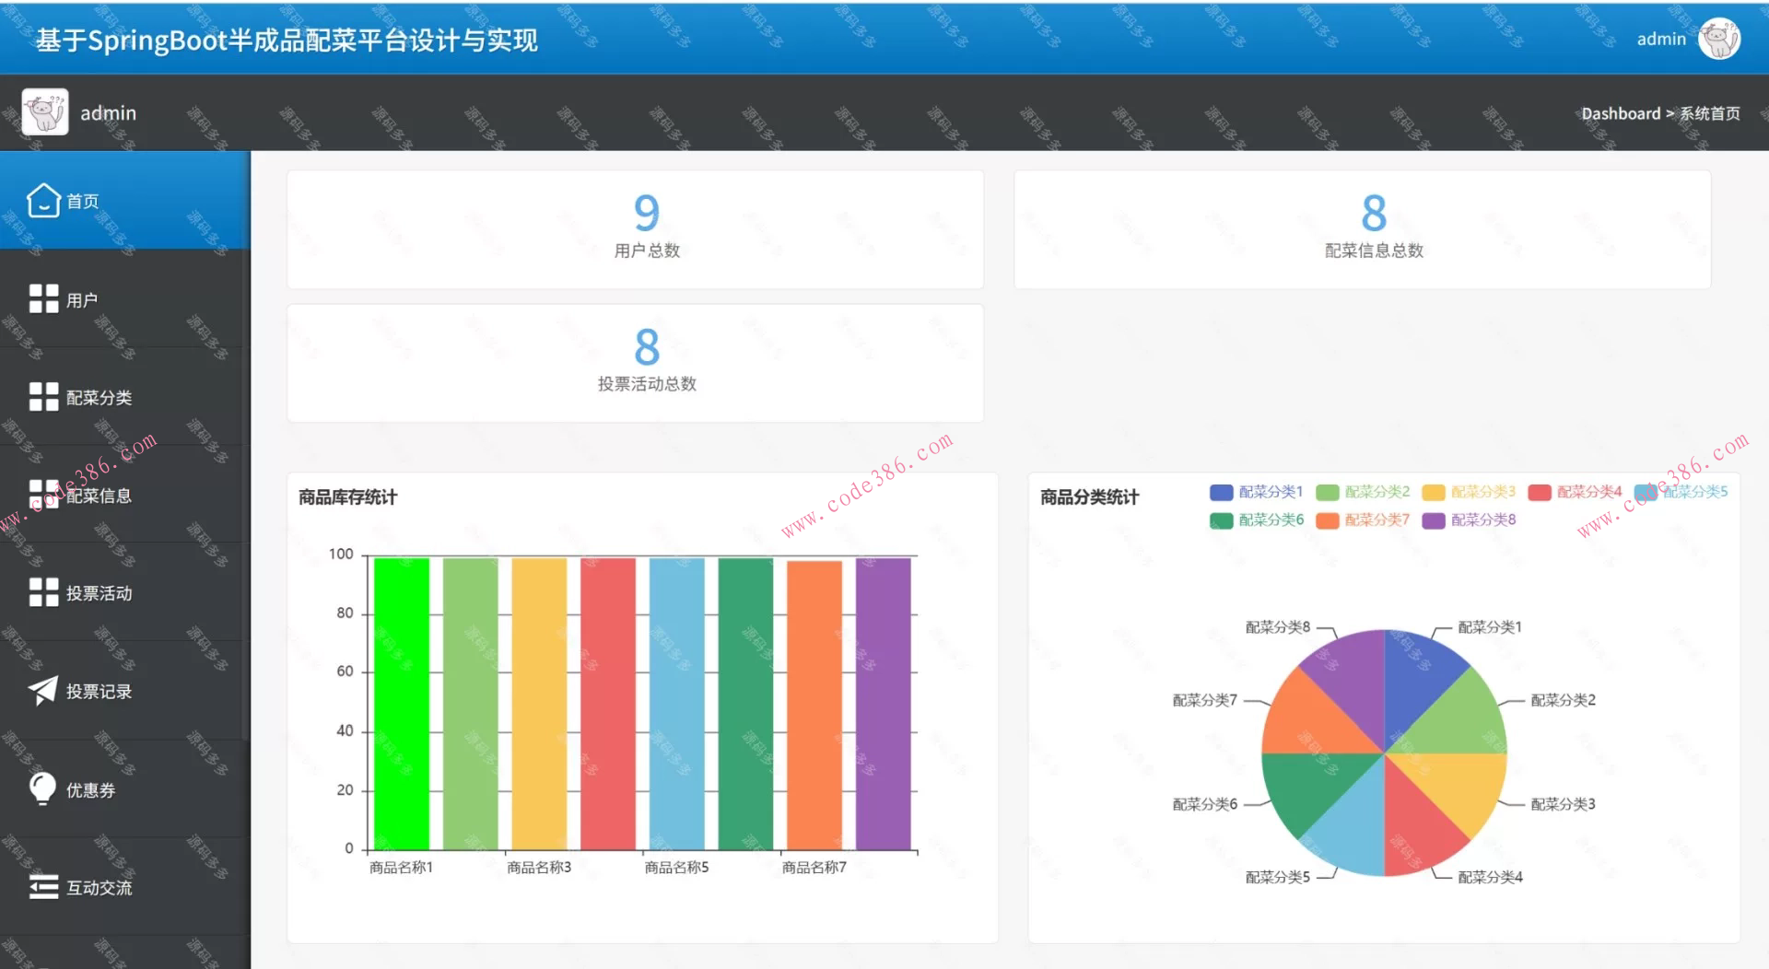Click the admin avatar in top-right corner
The width and height of the screenshot is (1769, 969).
[x=1718, y=39]
